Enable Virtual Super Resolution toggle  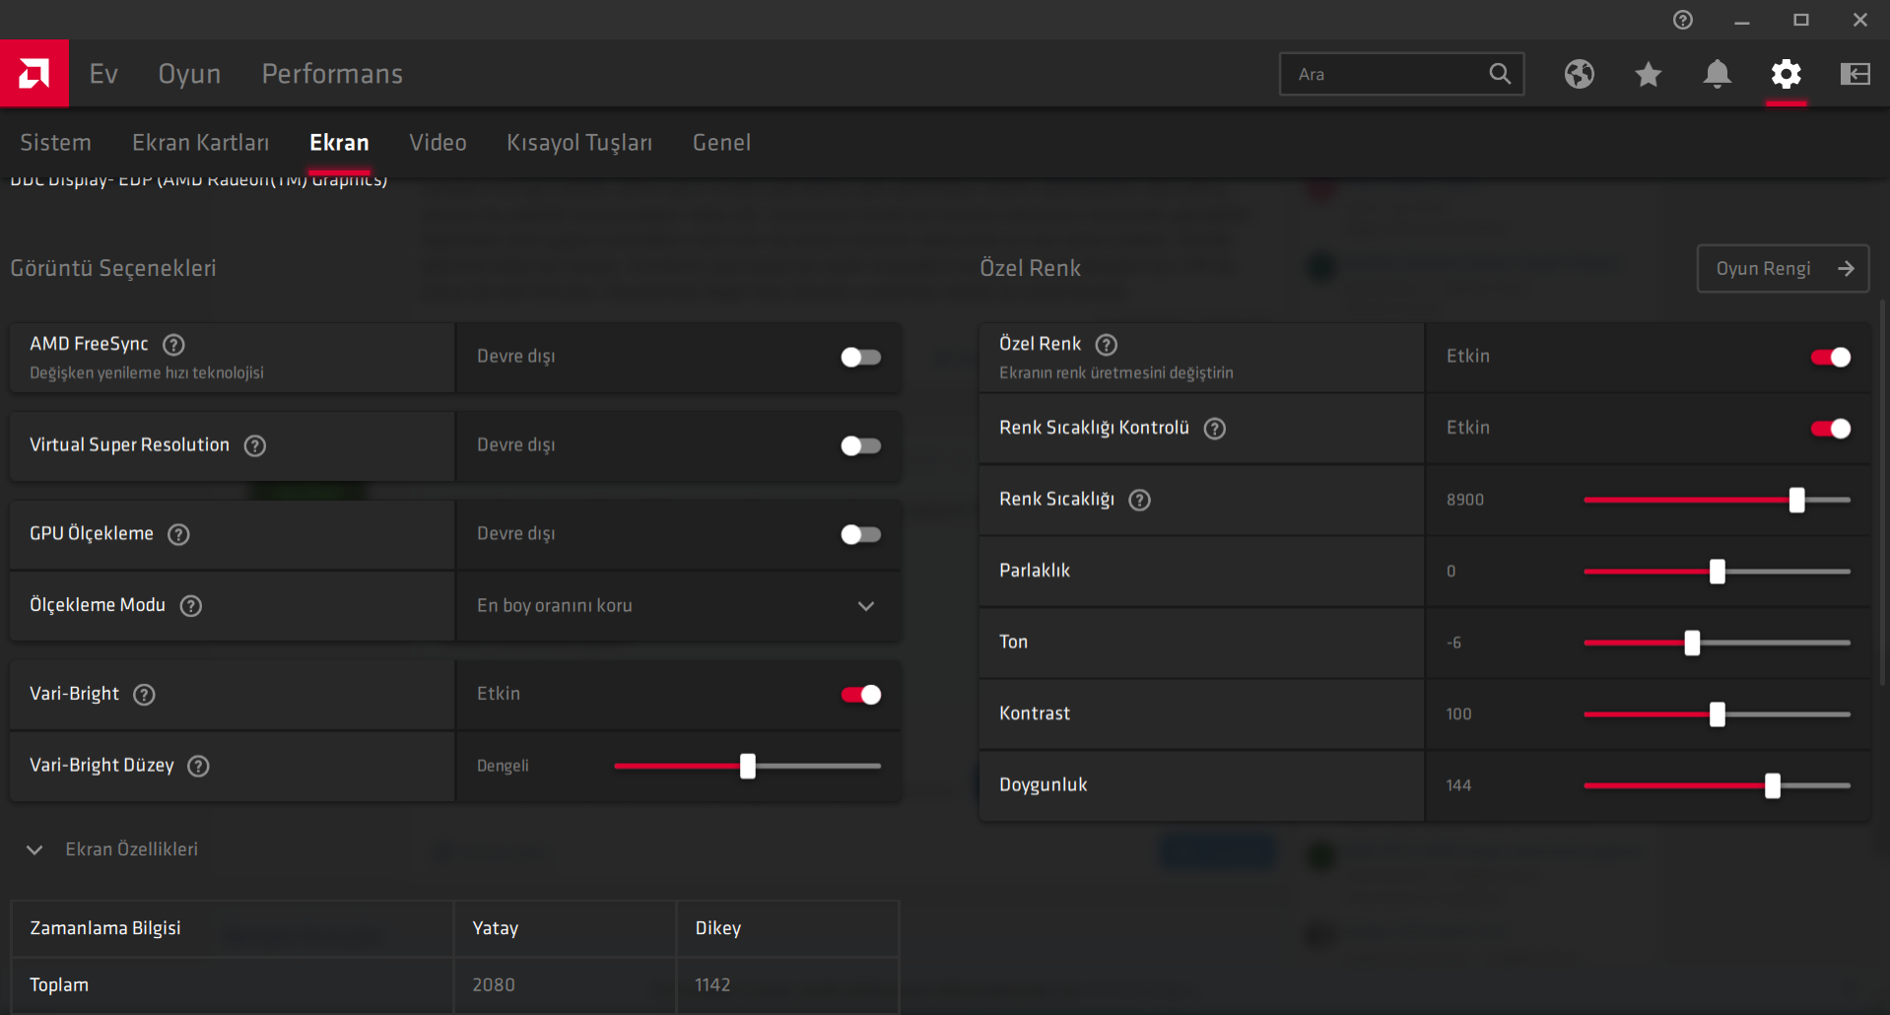click(860, 445)
